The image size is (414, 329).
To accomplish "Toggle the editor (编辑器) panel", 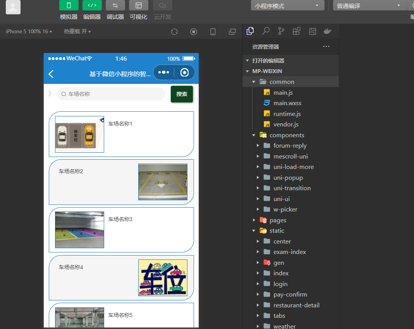I will pyautogui.click(x=92, y=5).
